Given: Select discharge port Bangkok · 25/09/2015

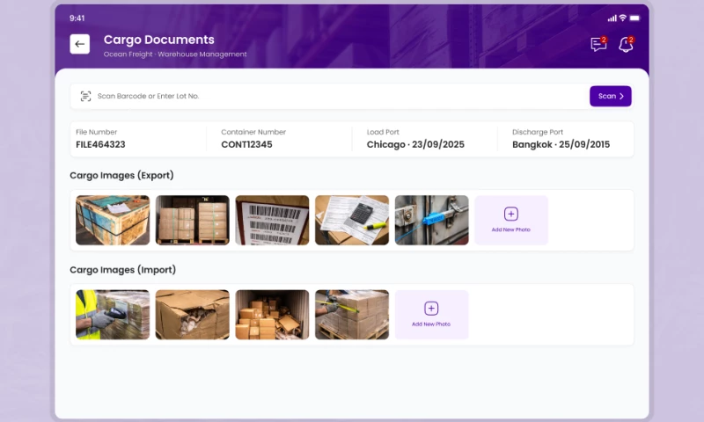Looking at the screenshot, I should coord(561,144).
